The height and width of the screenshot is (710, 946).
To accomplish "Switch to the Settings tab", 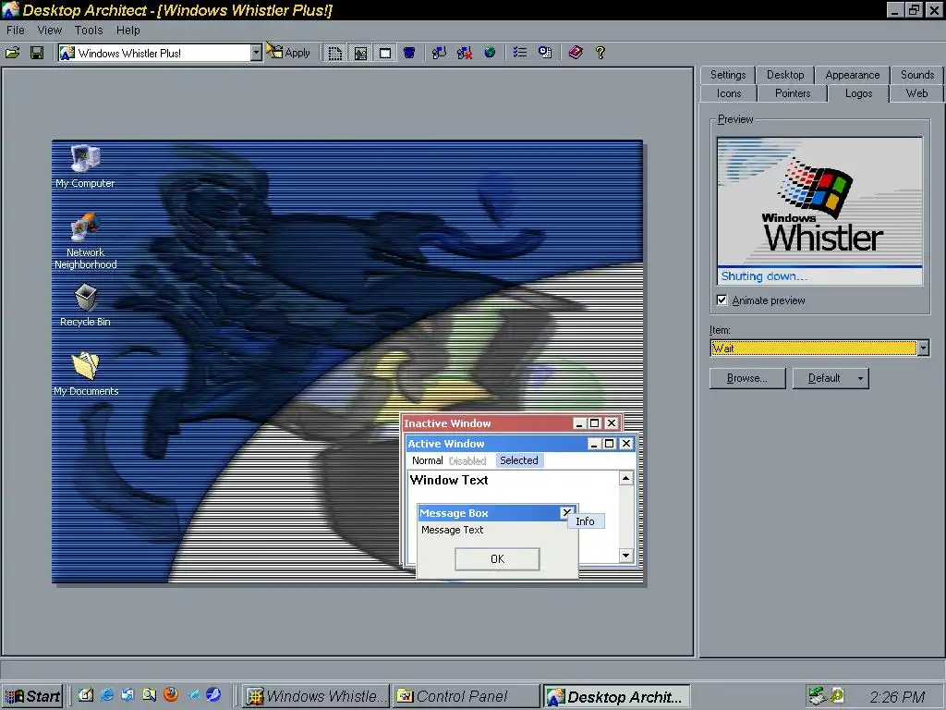I will pos(728,75).
